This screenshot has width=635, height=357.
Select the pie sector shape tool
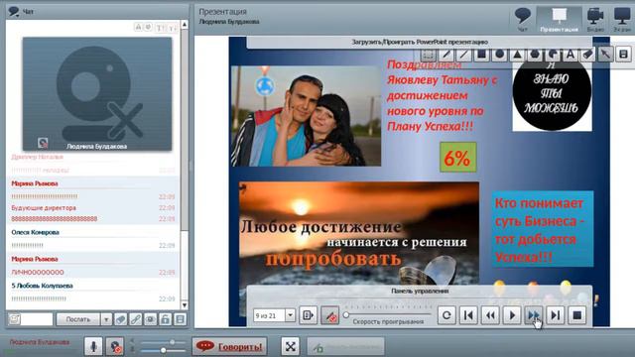553,55
